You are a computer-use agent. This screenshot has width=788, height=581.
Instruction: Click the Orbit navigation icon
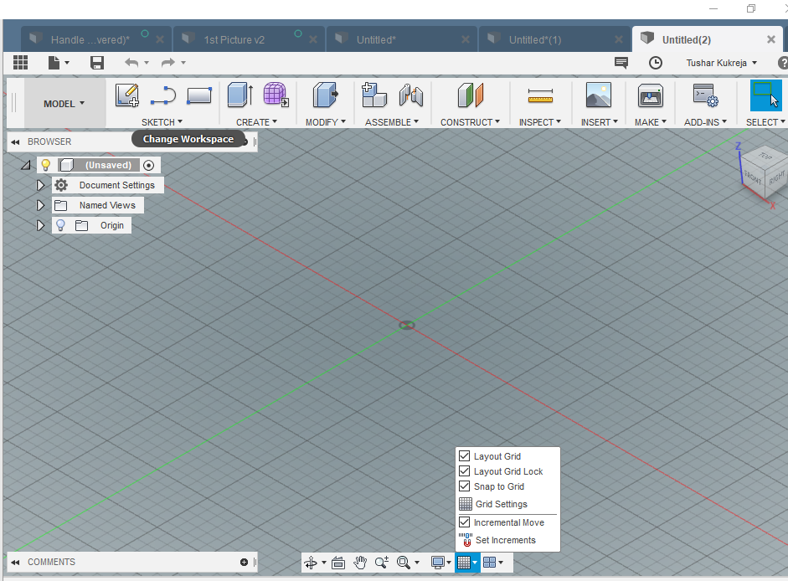[311, 563]
